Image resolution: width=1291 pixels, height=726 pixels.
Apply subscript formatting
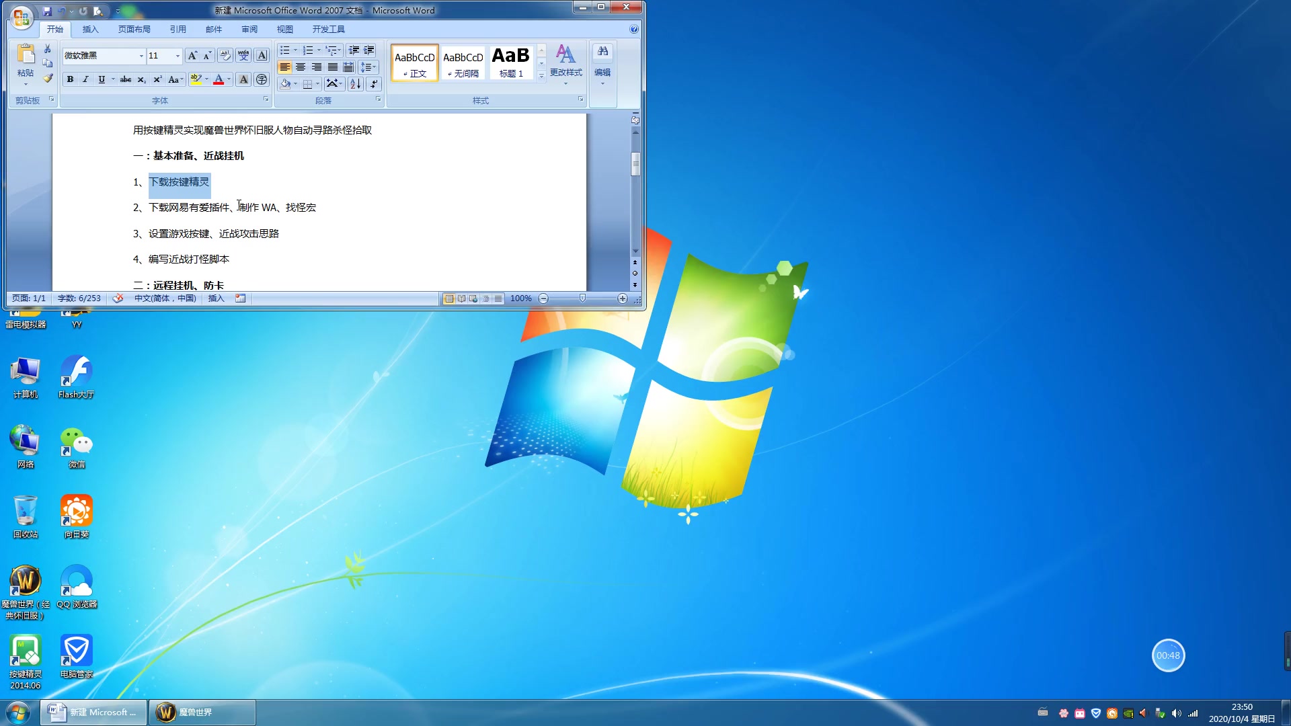click(141, 79)
